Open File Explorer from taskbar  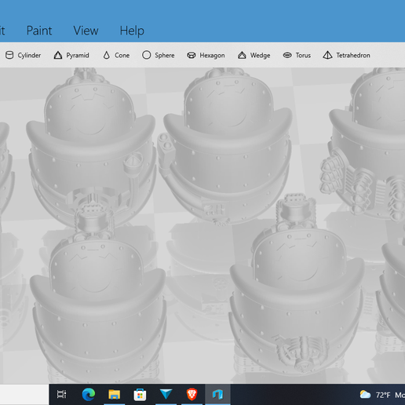click(114, 394)
